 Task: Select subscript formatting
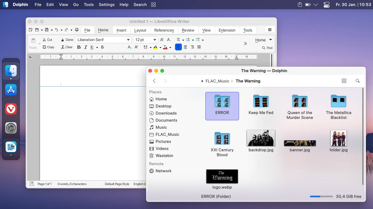click(x=129, y=47)
